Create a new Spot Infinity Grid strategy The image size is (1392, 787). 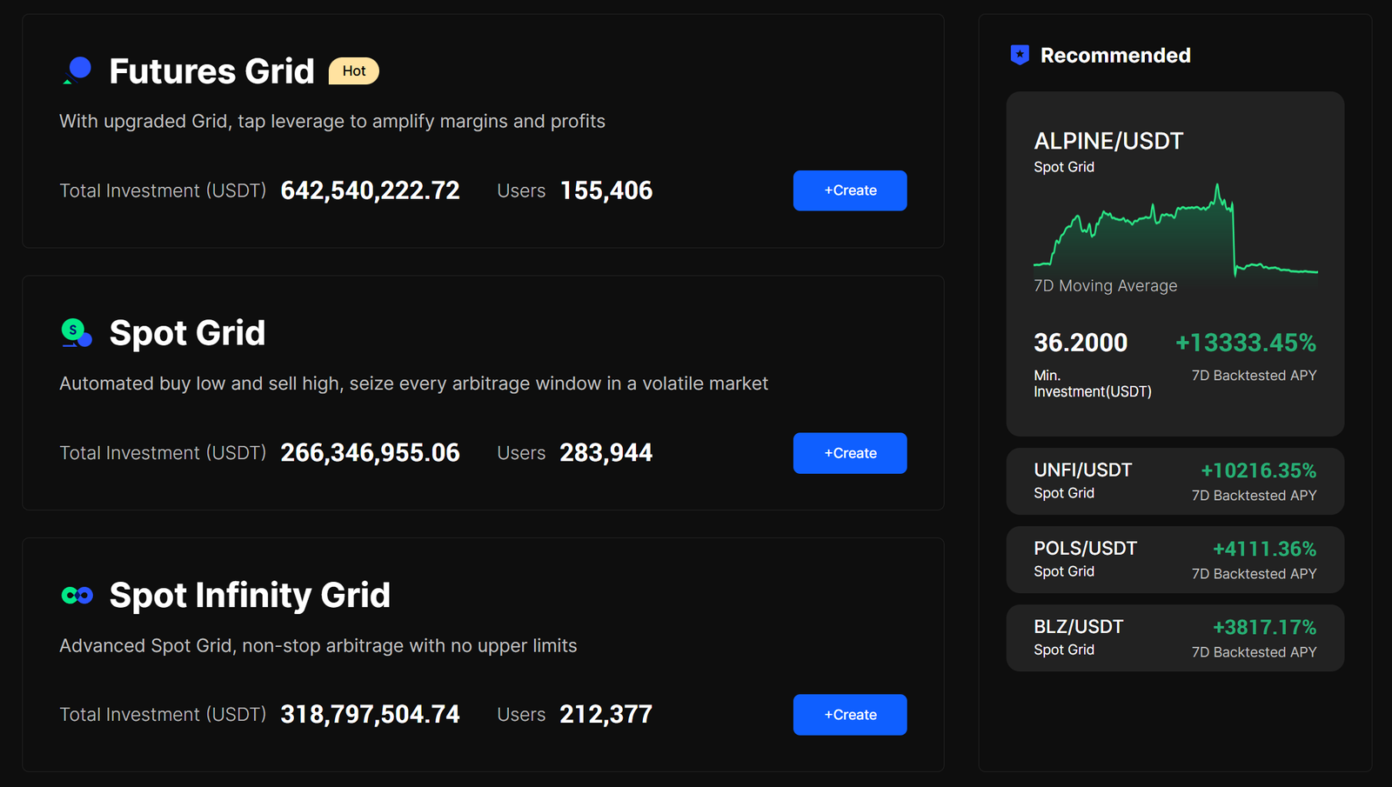click(x=849, y=714)
